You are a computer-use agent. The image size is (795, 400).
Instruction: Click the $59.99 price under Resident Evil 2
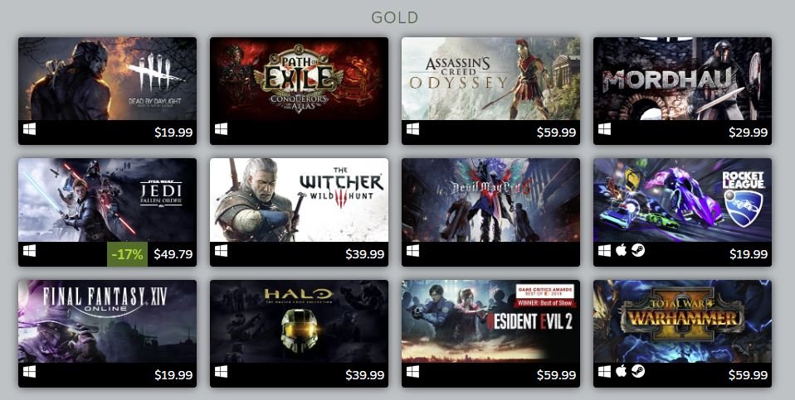tap(556, 375)
